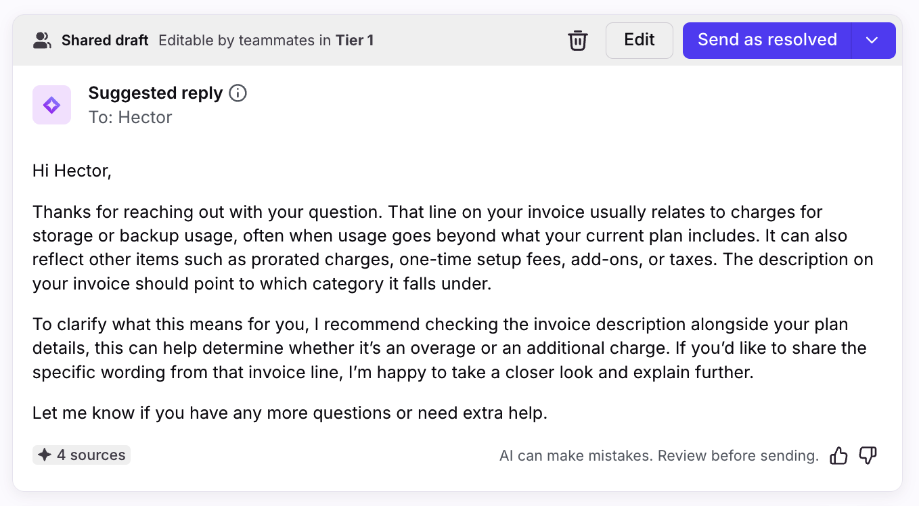This screenshot has width=919, height=506.
Task: Send the reply as resolved
Action: [x=767, y=41]
